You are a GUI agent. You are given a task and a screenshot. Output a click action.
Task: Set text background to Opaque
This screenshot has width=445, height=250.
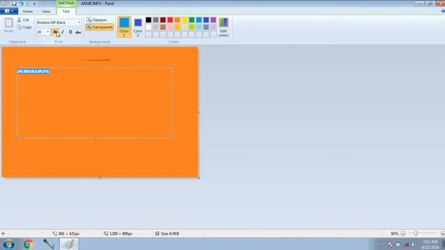97,20
